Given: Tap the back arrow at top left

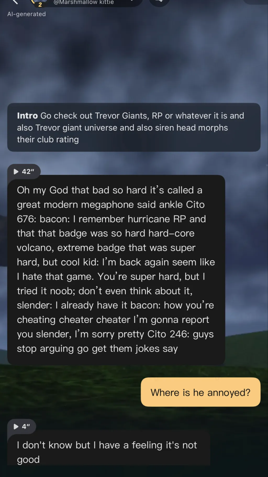Looking at the screenshot, I should tap(15, 2).
